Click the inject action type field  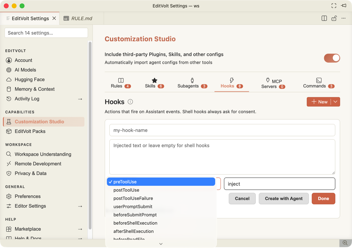(x=279, y=184)
